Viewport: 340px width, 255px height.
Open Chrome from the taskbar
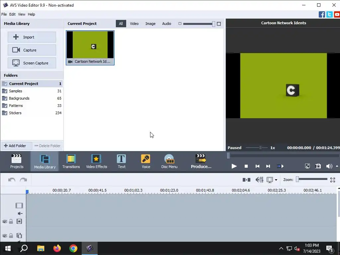73,248
